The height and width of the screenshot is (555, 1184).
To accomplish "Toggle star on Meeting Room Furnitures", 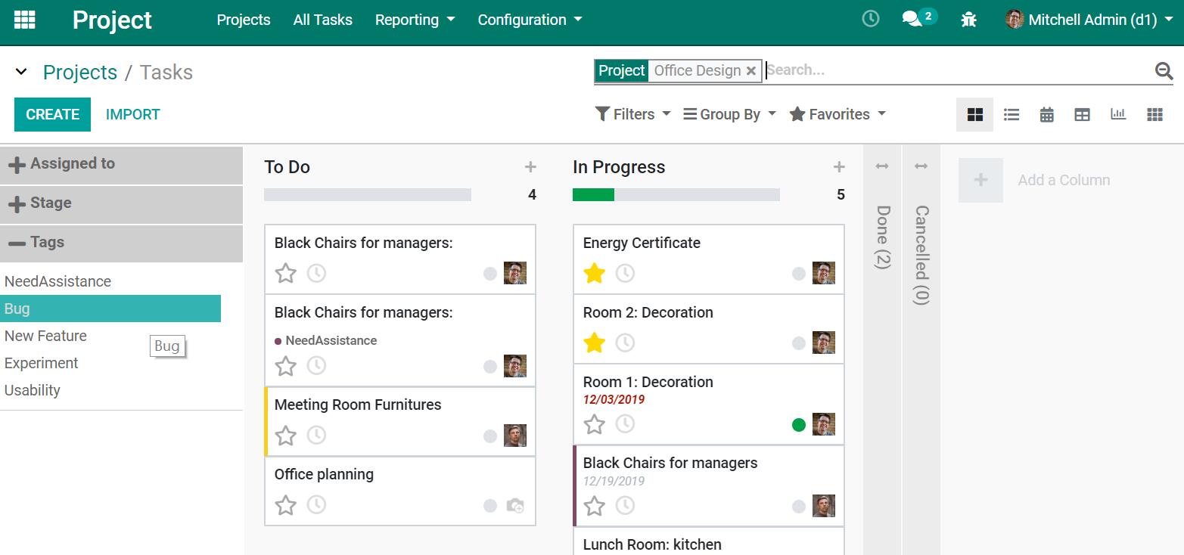I will [285, 436].
